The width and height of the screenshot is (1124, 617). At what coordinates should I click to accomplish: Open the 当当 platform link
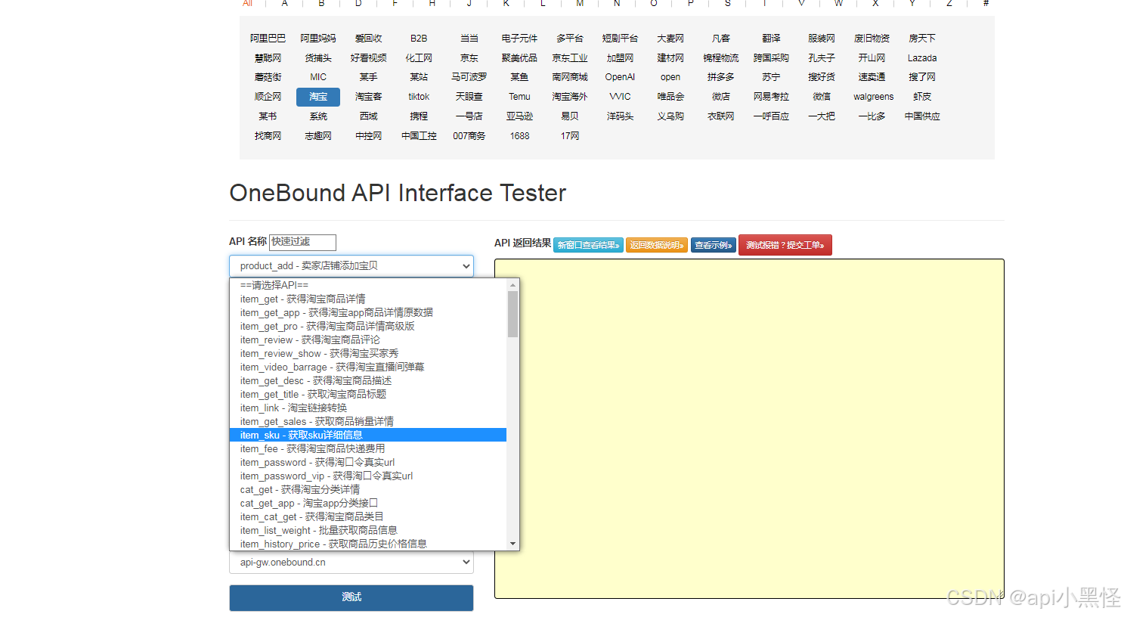469,38
